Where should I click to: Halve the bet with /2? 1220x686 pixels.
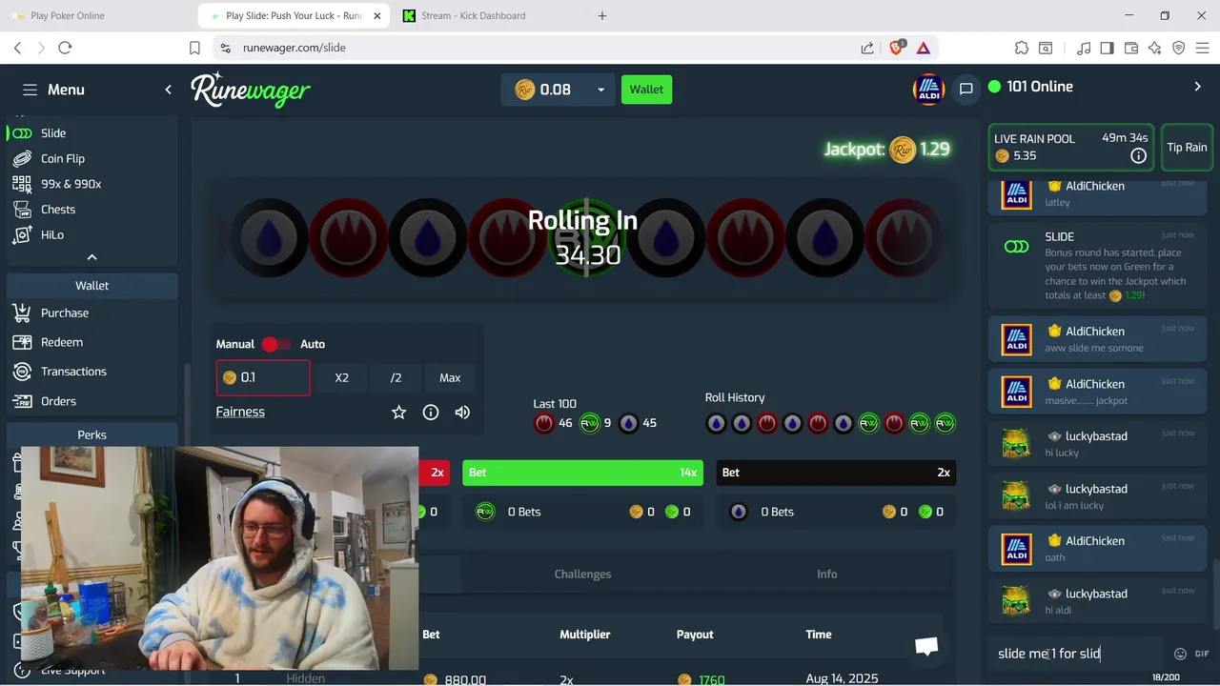396,377
